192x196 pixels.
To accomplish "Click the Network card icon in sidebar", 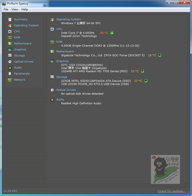I will pyautogui.click(x=10, y=80).
